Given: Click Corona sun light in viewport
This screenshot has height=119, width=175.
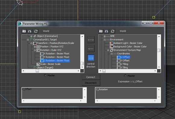Looking at the screenshot, I should tap(20, 2).
